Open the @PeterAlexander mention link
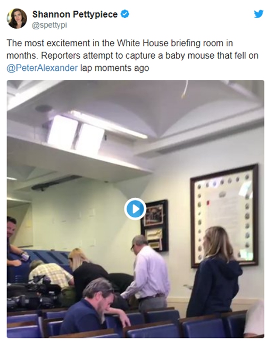Screen dimensions: 266x341 click(x=42, y=68)
